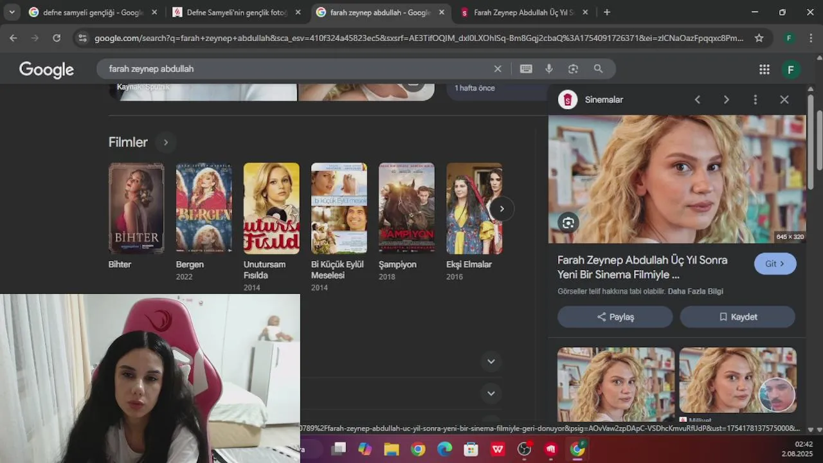Go back to the previous page
This screenshot has width=823, height=463.
14,38
